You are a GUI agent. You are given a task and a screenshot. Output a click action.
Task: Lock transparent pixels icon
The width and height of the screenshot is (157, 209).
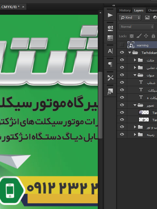click(131, 36)
